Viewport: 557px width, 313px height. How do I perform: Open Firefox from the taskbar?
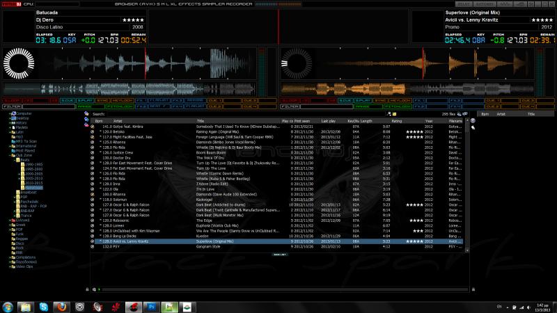point(61,307)
